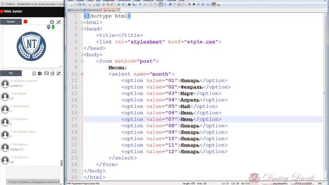This screenshot has width=329, height=185.
Task: Click avatar beside 'порядок 0' message
Action: tap(5, 147)
